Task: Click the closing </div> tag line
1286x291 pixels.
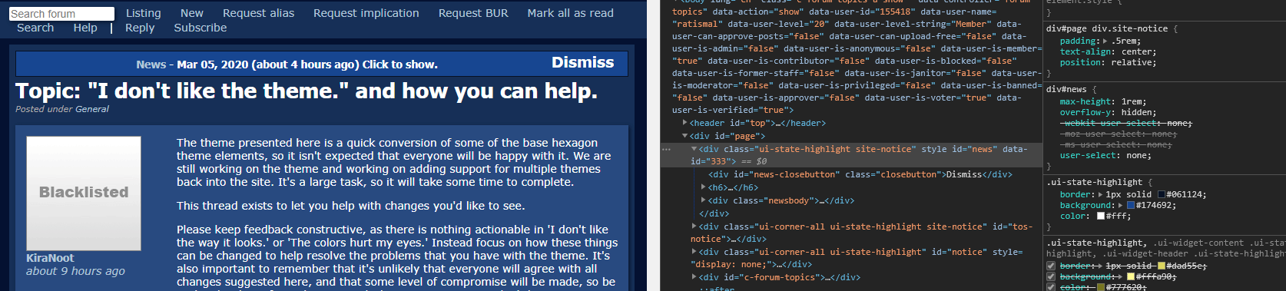Action: 714,213
